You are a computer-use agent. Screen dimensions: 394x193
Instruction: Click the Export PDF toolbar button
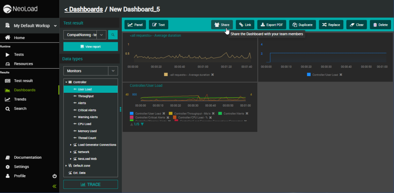pyautogui.click(x=272, y=25)
